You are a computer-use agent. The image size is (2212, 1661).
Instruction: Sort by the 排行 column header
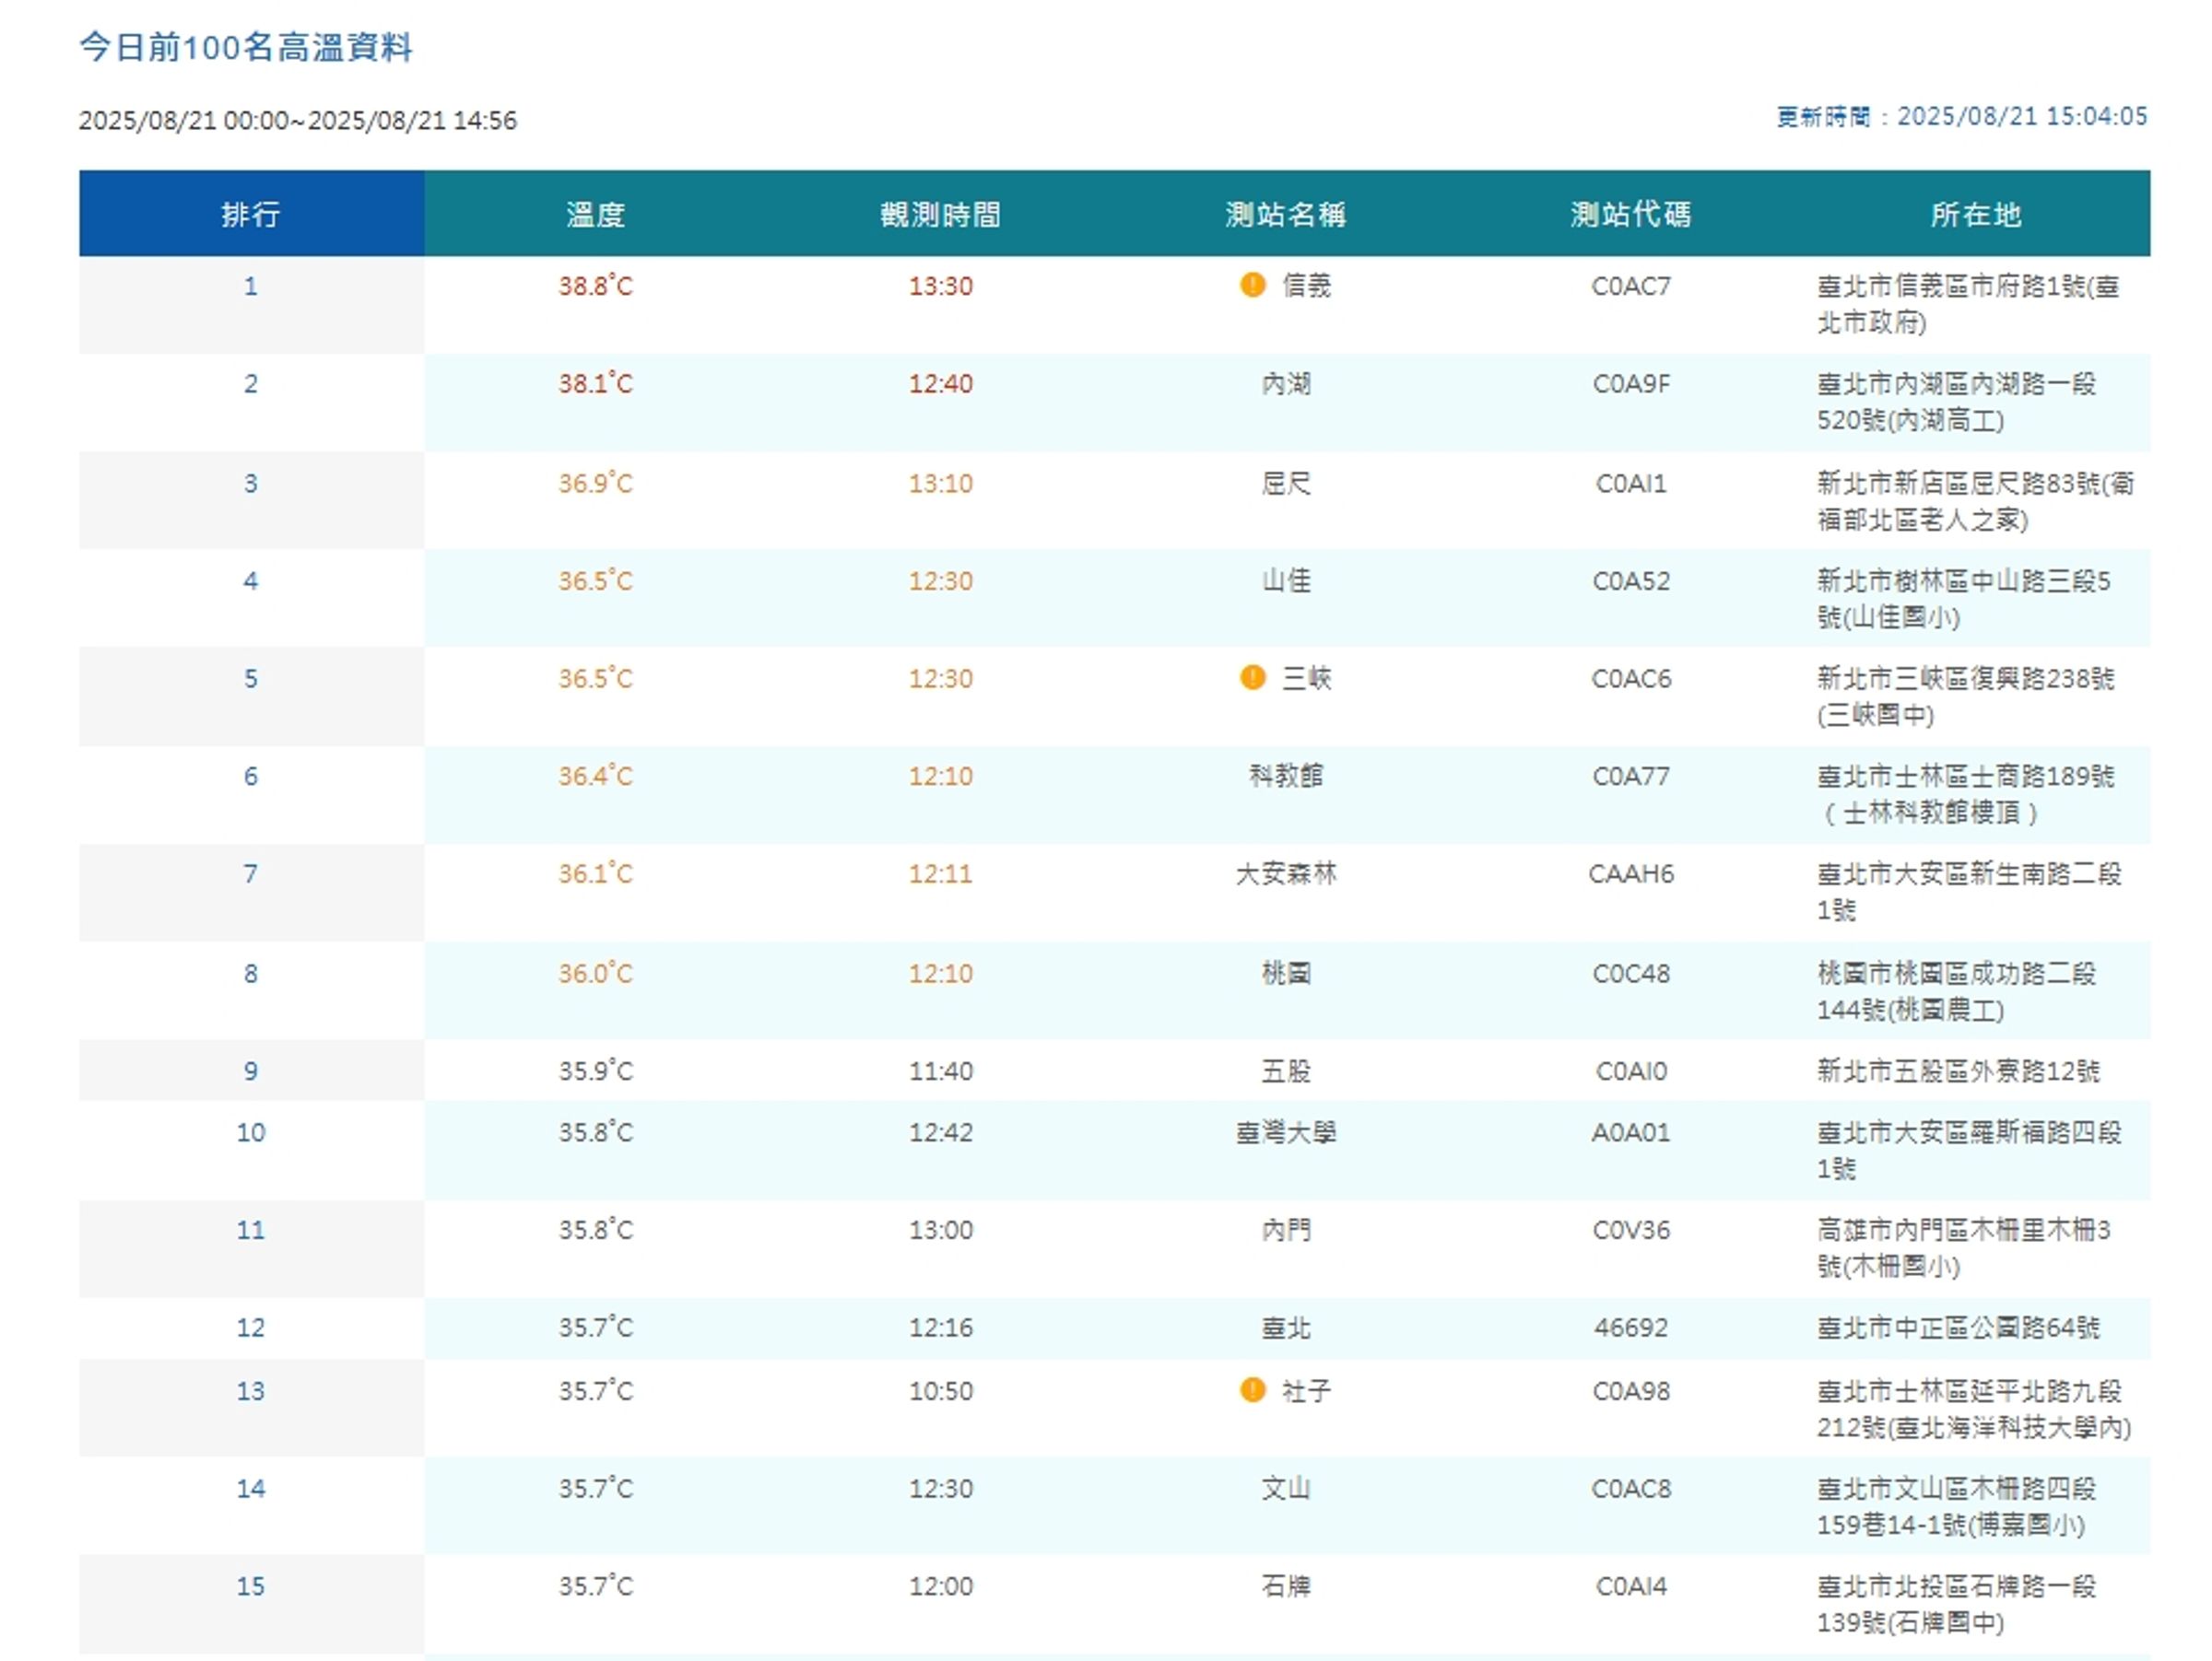251,214
